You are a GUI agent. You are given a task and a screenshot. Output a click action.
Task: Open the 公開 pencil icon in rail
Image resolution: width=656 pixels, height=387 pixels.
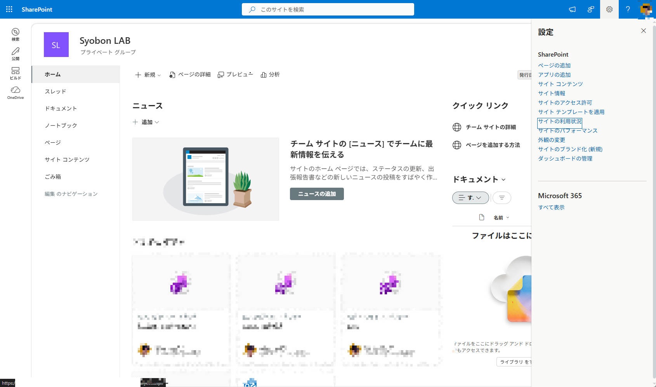pyautogui.click(x=16, y=54)
